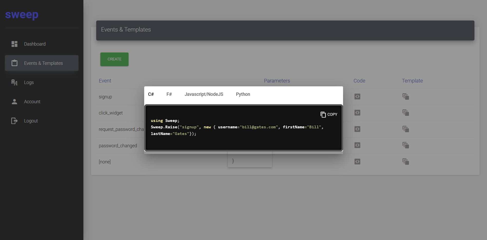
Task: Click code icon in the [none] row
Action: pos(357,162)
